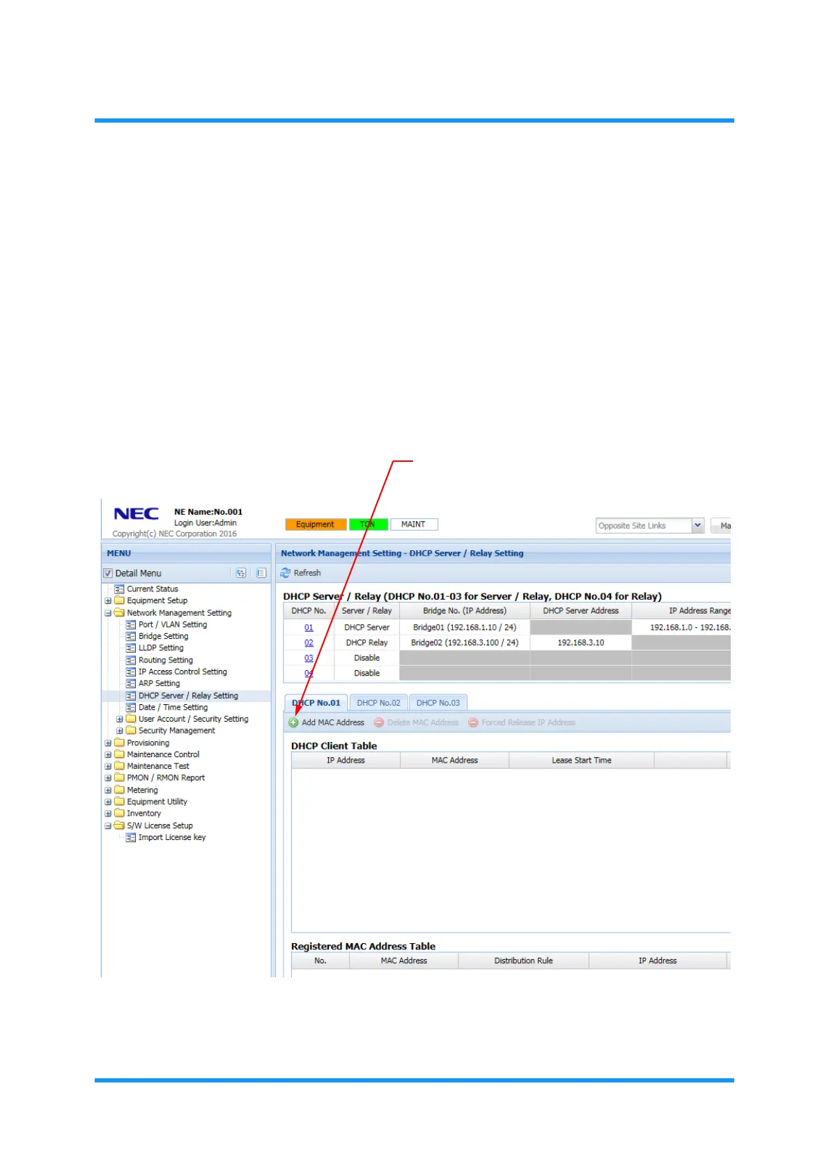Click the Port / VLAN Setting page icon
Screen dimensions: 829x1173
coord(130,625)
